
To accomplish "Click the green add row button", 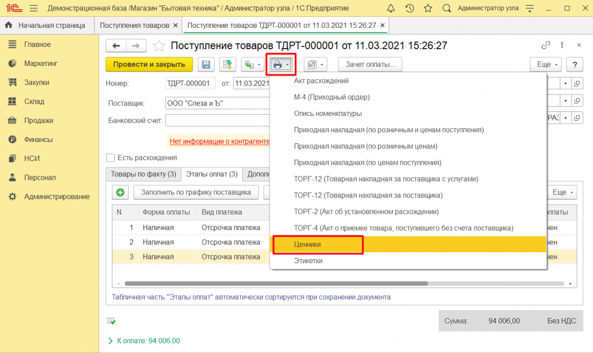I will [121, 192].
